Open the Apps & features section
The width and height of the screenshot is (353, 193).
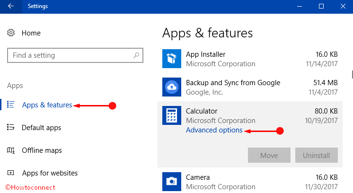(47, 105)
